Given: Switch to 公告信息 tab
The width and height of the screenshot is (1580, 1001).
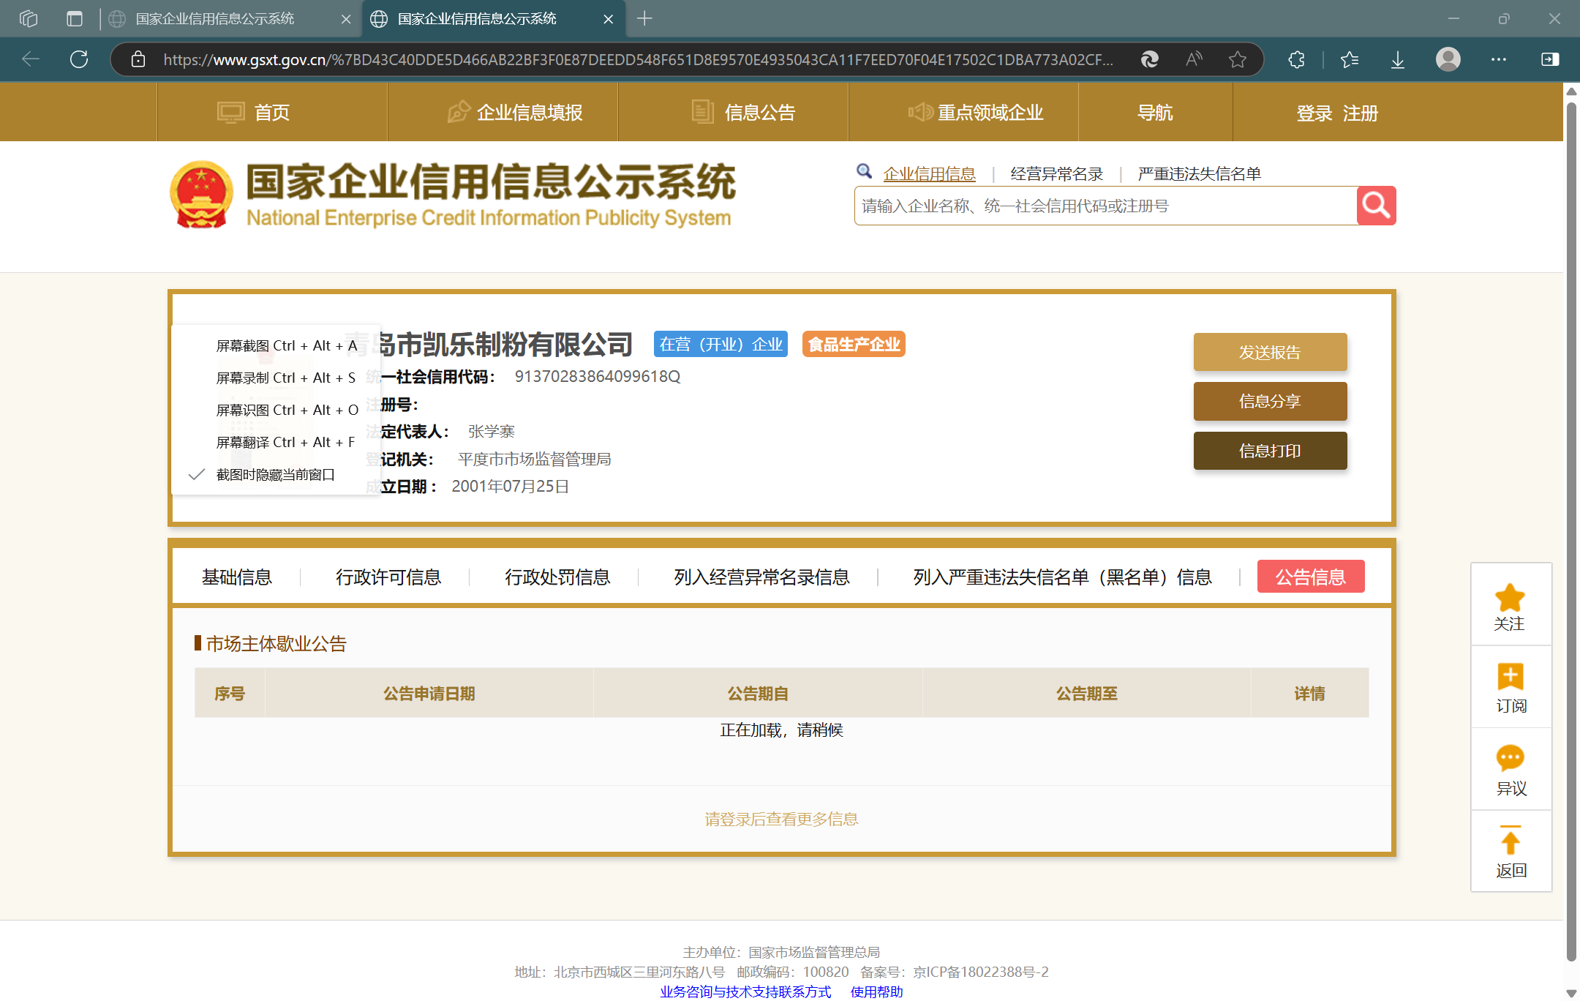Looking at the screenshot, I should [x=1311, y=577].
